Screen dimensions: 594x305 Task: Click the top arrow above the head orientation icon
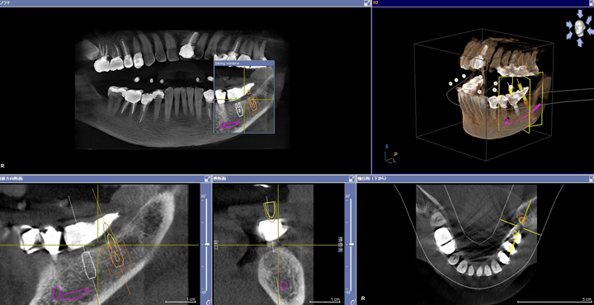580,14
